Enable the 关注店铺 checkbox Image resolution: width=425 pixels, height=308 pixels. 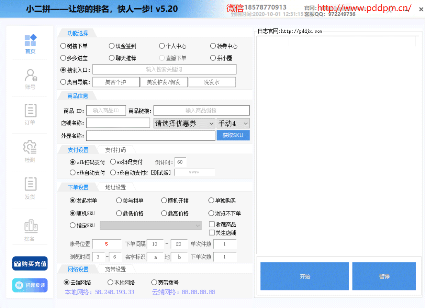(x=212, y=233)
